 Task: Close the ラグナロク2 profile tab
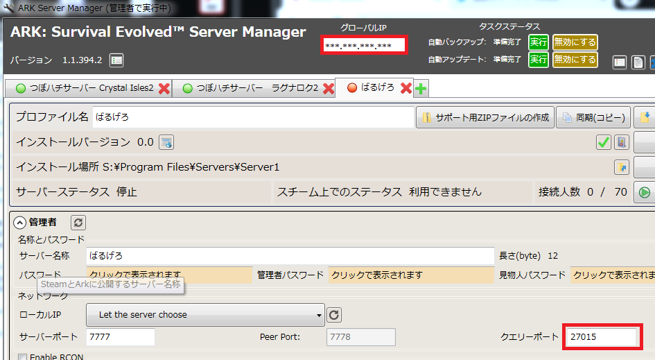tap(329, 88)
